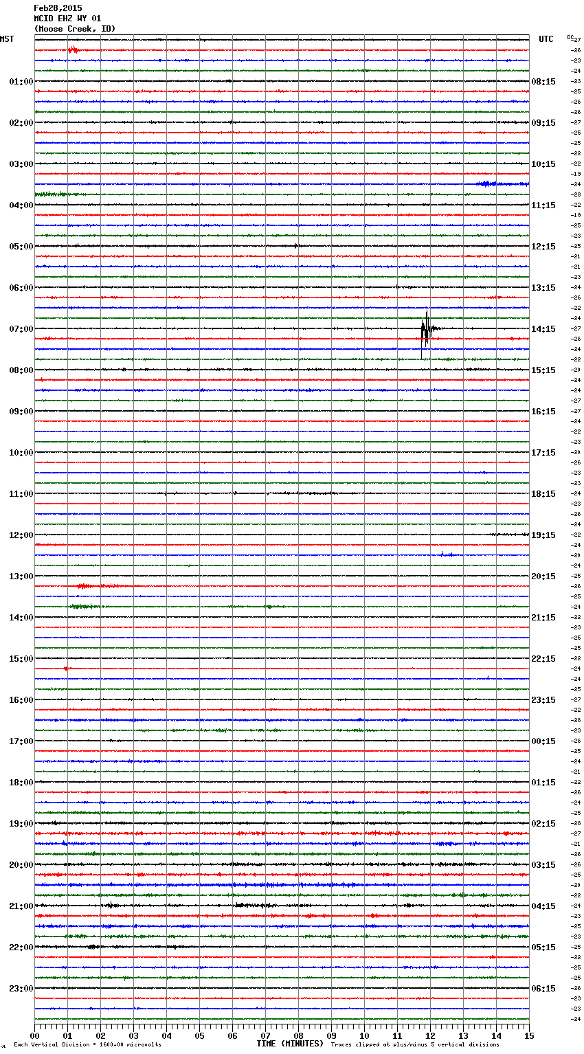The image size is (584, 1054).
Task: Click the '13:00' MST time label
Action: coord(21,576)
